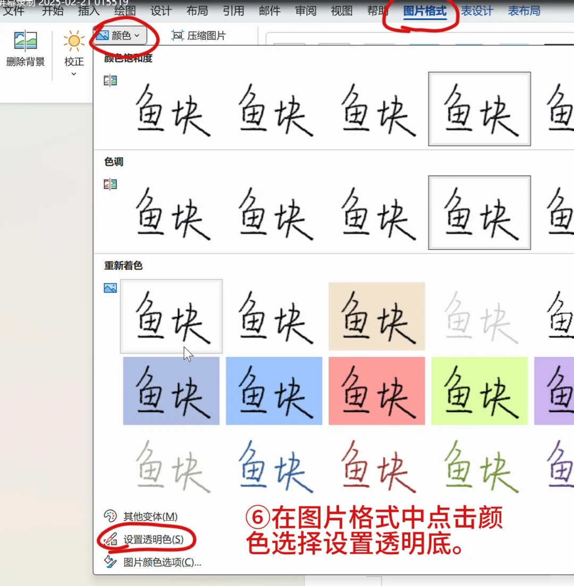Select the 校正 (Corrections) tool icon
This screenshot has width=574, height=586.
pos(73,41)
